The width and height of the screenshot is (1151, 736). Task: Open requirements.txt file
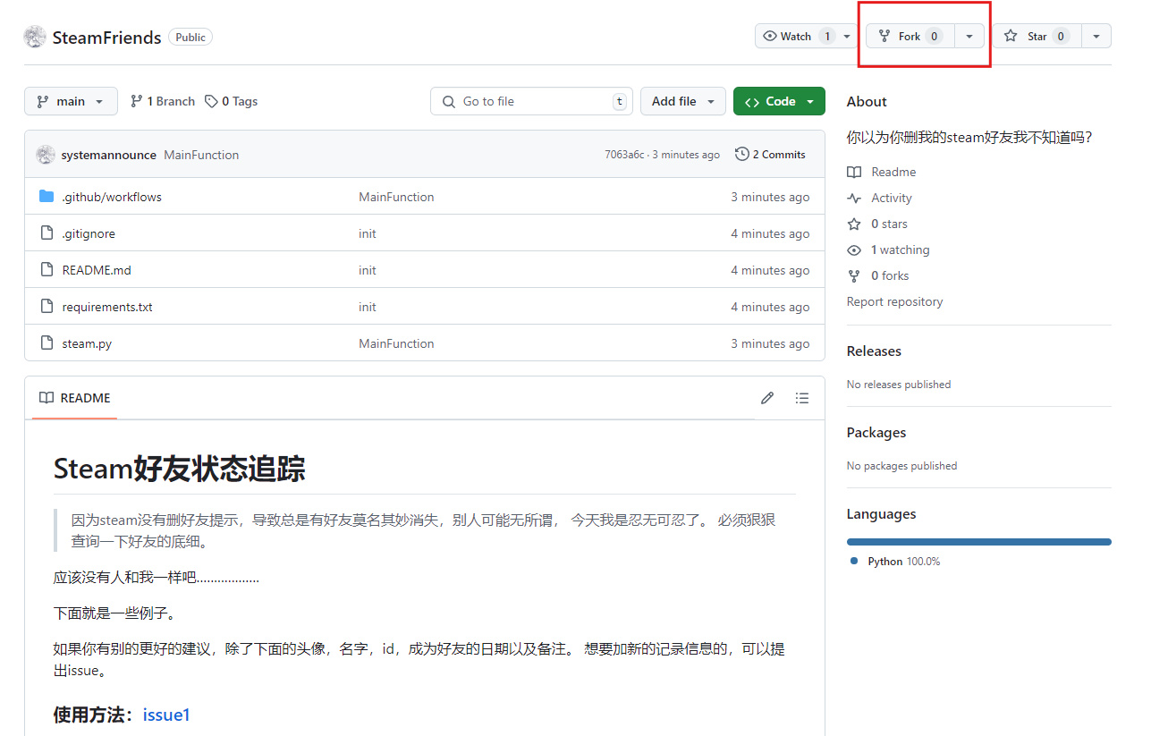click(107, 307)
